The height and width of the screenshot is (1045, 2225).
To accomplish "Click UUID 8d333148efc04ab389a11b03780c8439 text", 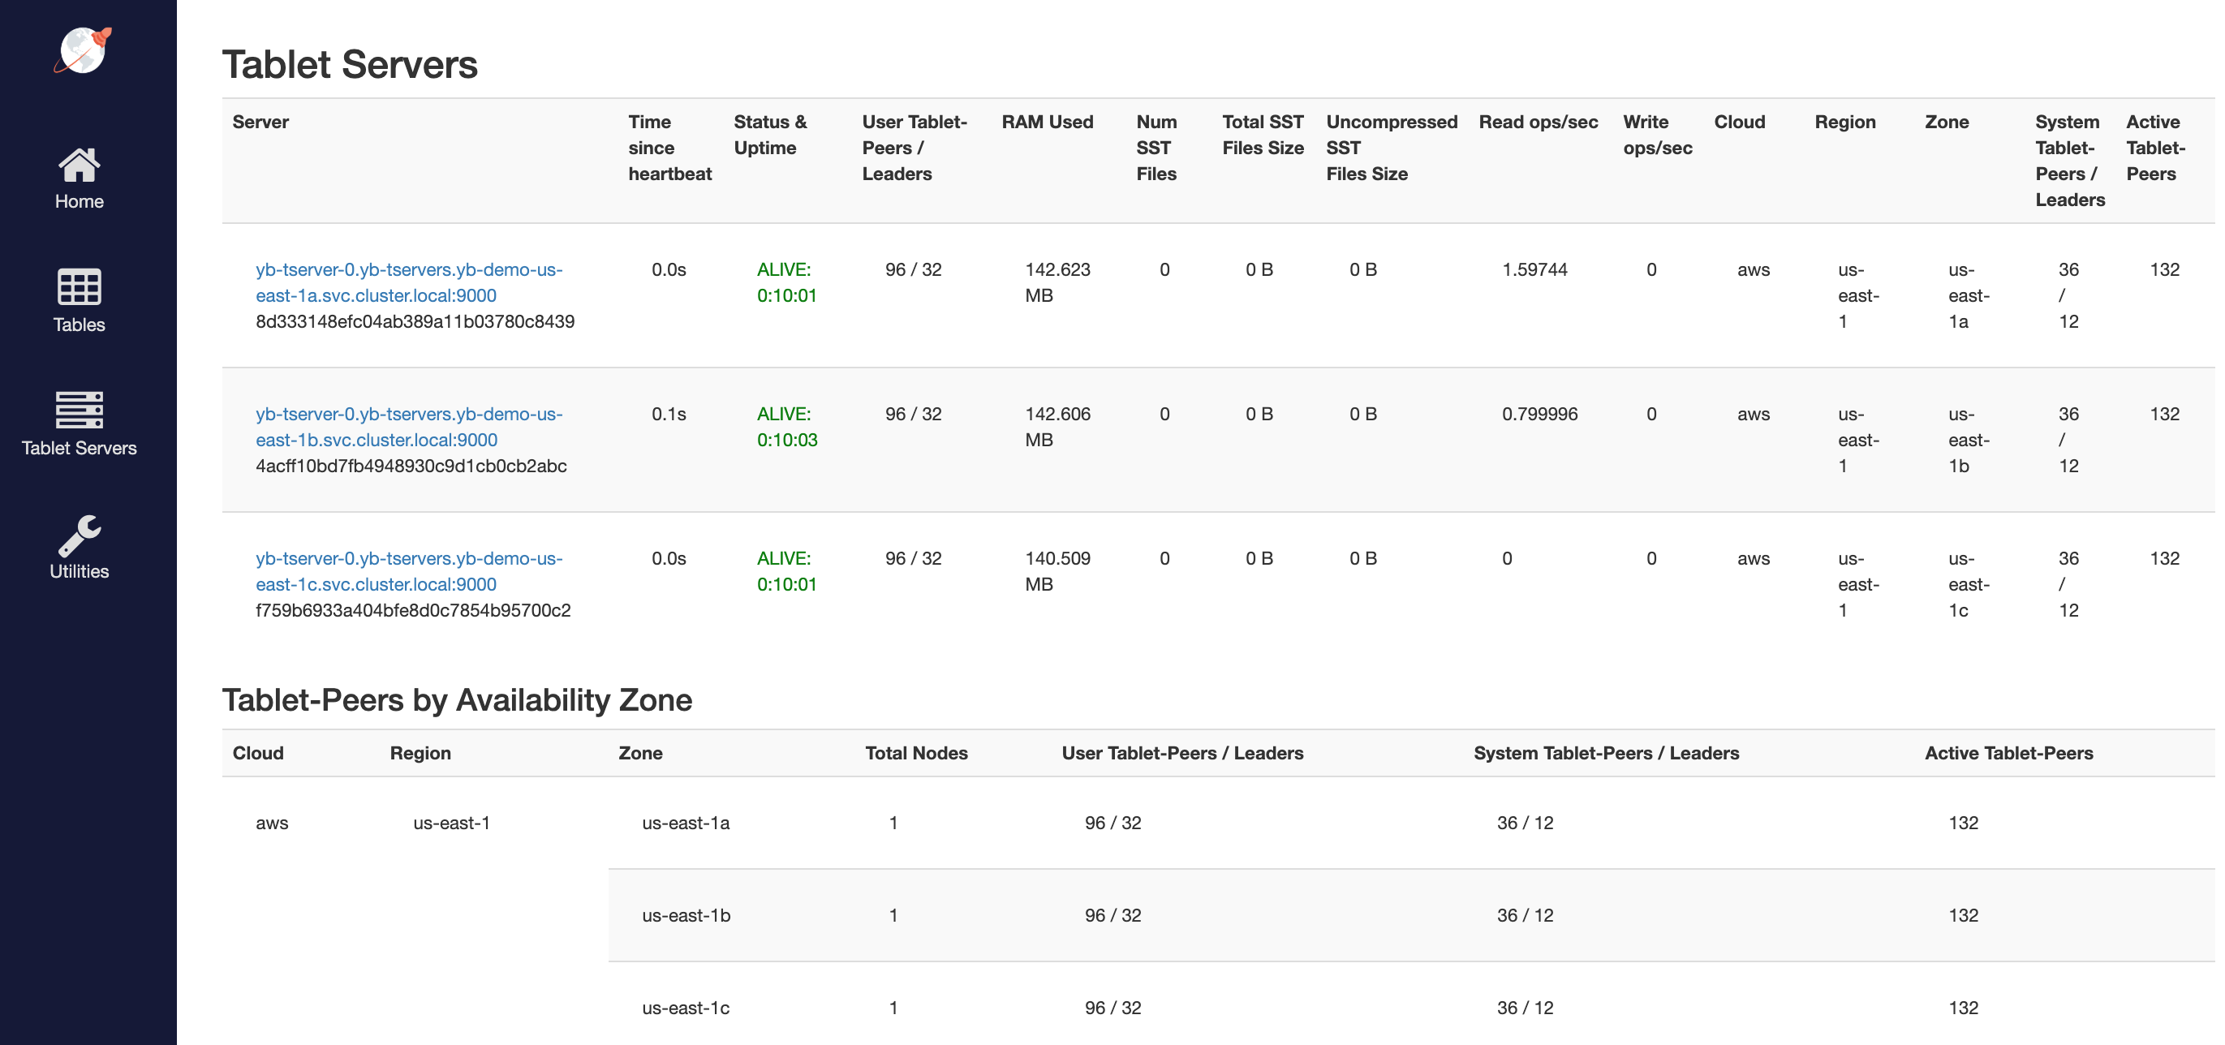I will pyautogui.click(x=415, y=321).
